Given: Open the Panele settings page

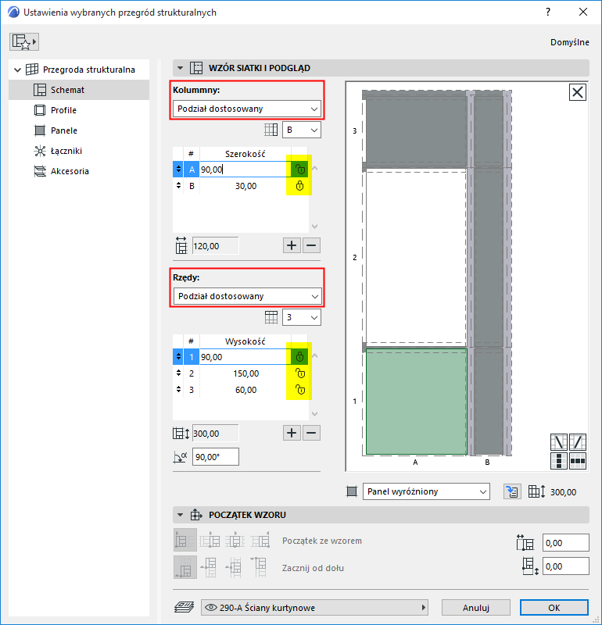Looking at the screenshot, I should pyautogui.click(x=64, y=130).
